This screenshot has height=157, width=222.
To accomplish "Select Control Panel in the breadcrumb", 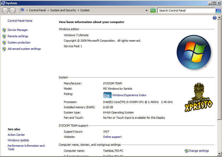I will coord(37,10).
